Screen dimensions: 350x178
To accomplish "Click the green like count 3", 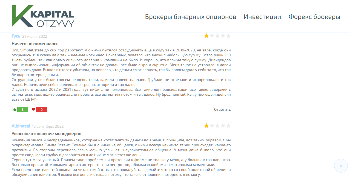I will (x=22, y=110).
